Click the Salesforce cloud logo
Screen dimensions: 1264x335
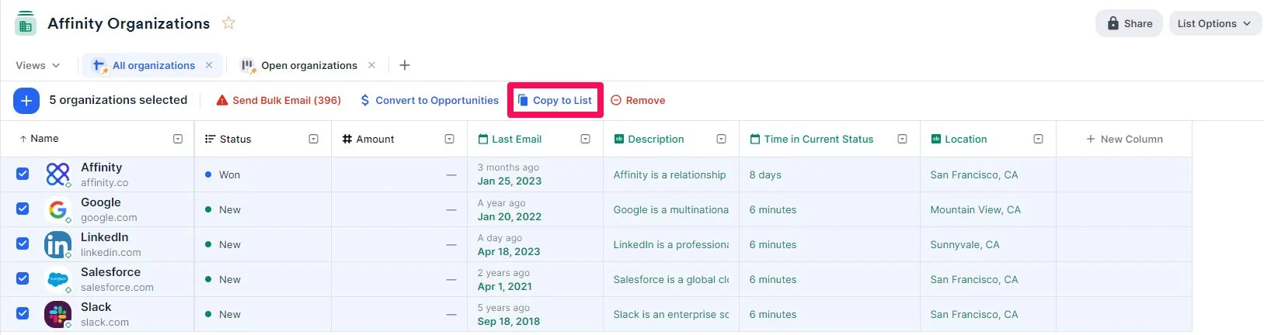click(x=57, y=279)
